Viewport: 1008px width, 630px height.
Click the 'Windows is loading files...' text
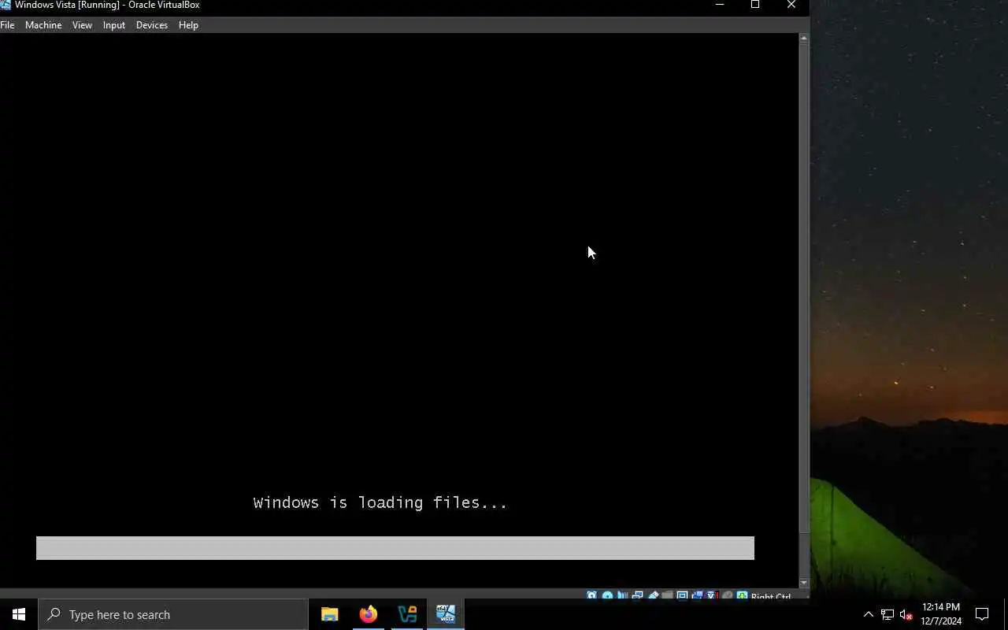[x=380, y=502]
